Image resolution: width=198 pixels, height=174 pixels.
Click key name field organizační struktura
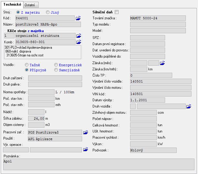tap(45, 36)
